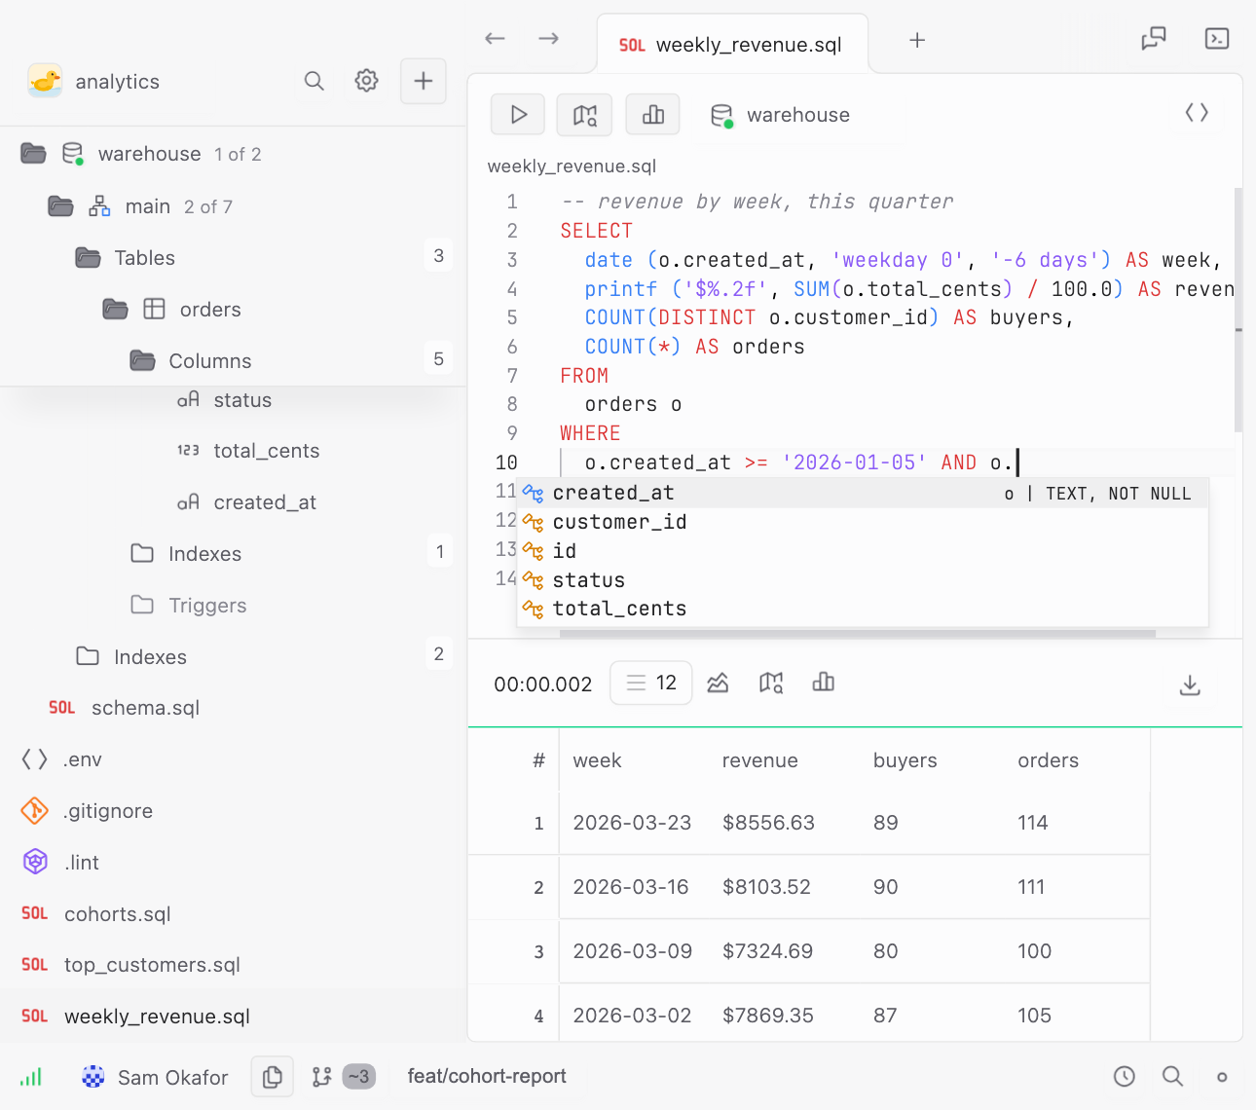Open the feat/cohort-report branch in the status bar
The height and width of the screenshot is (1110, 1256).
click(487, 1076)
